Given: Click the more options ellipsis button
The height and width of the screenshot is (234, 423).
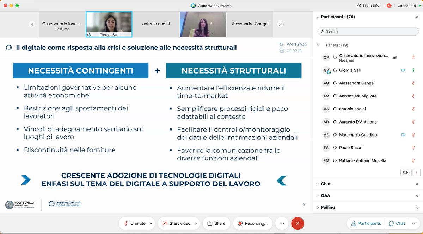Looking at the screenshot, I should click(x=281, y=223).
